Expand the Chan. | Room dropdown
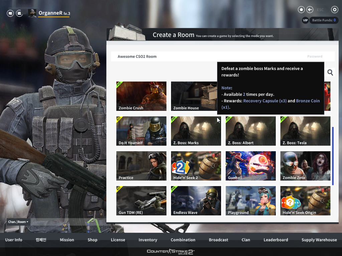The width and height of the screenshot is (342, 256). tap(18, 222)
